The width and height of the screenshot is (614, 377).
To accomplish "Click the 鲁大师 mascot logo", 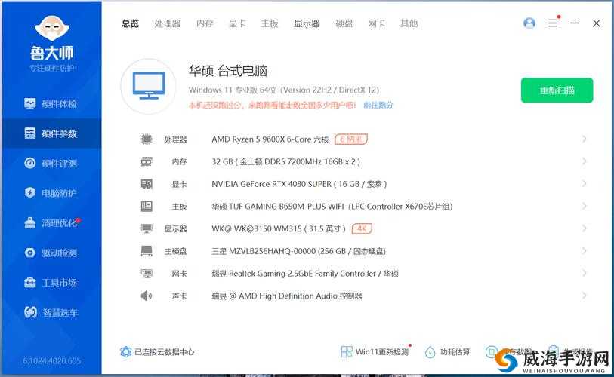I will 51,28.
